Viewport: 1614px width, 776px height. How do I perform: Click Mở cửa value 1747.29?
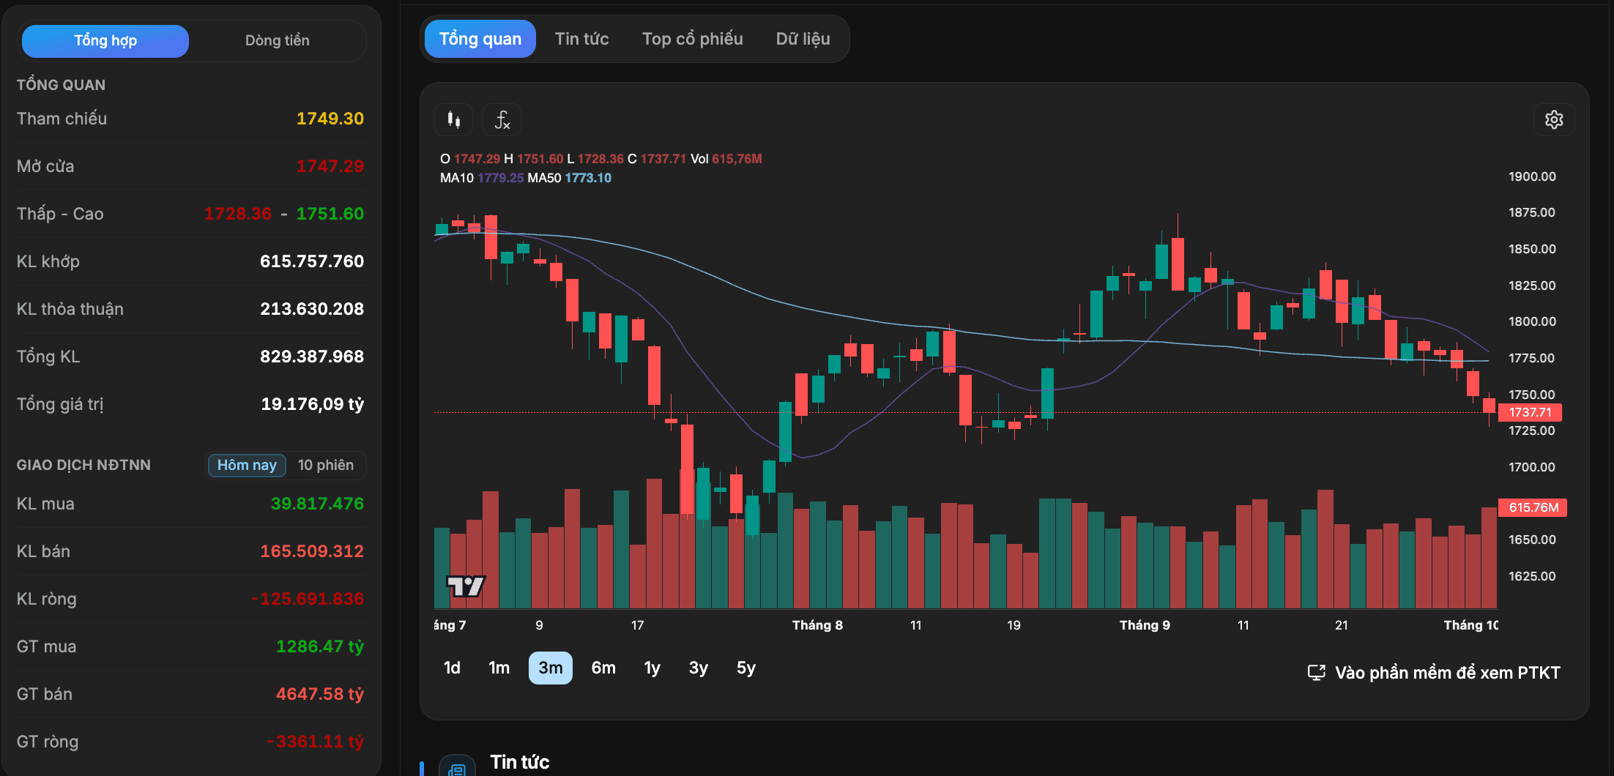click(330, 166)
